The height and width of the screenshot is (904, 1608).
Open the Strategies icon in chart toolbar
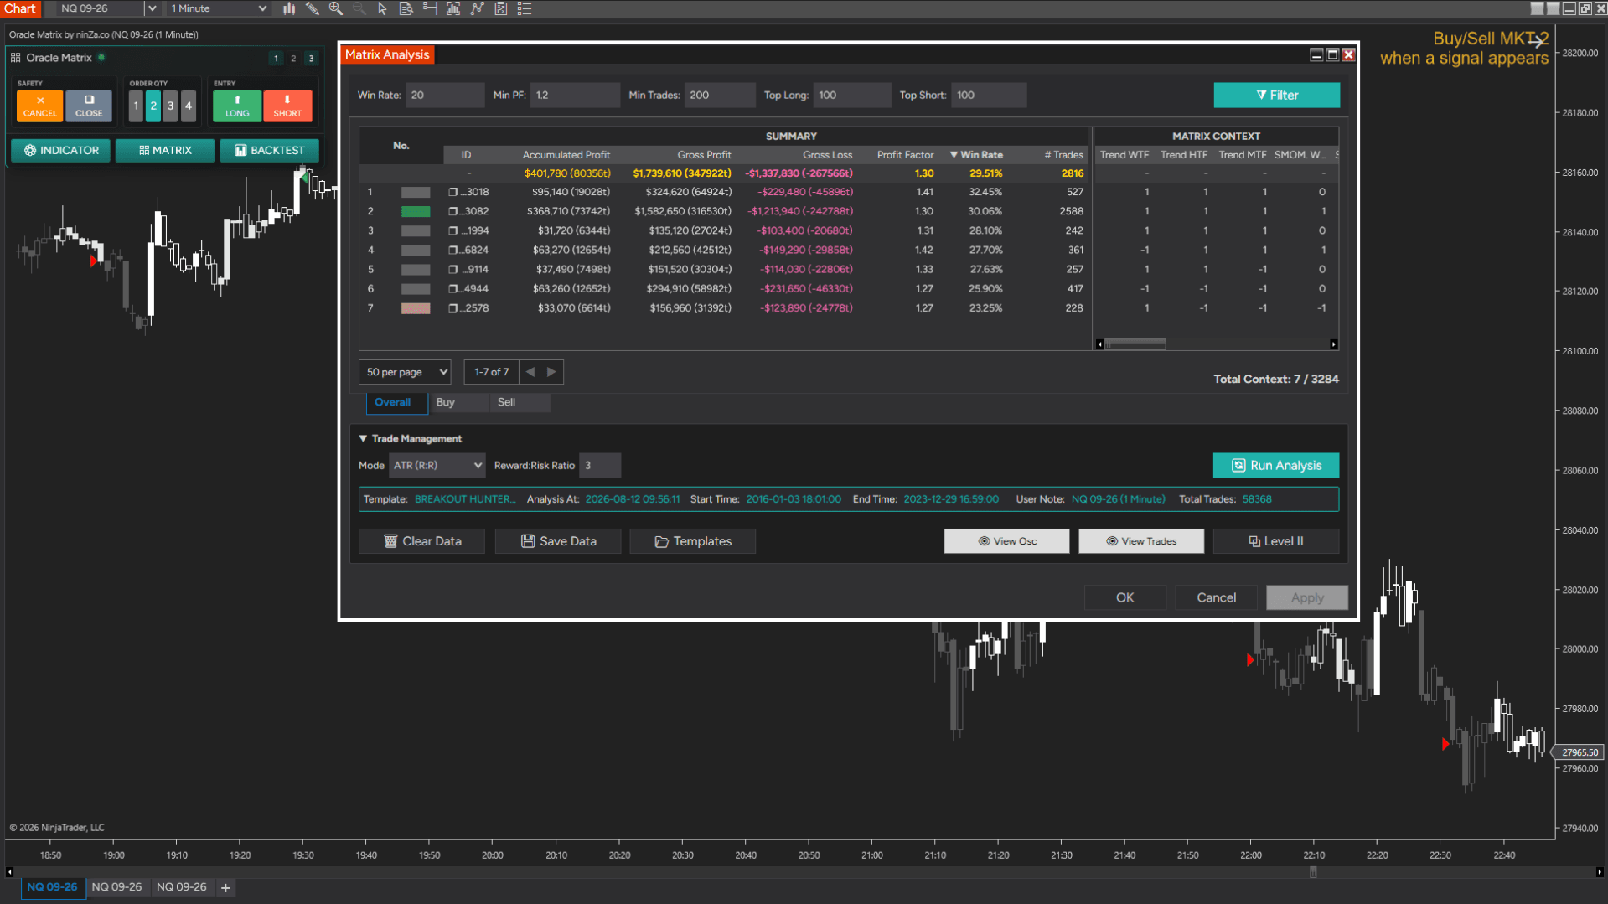501,8
